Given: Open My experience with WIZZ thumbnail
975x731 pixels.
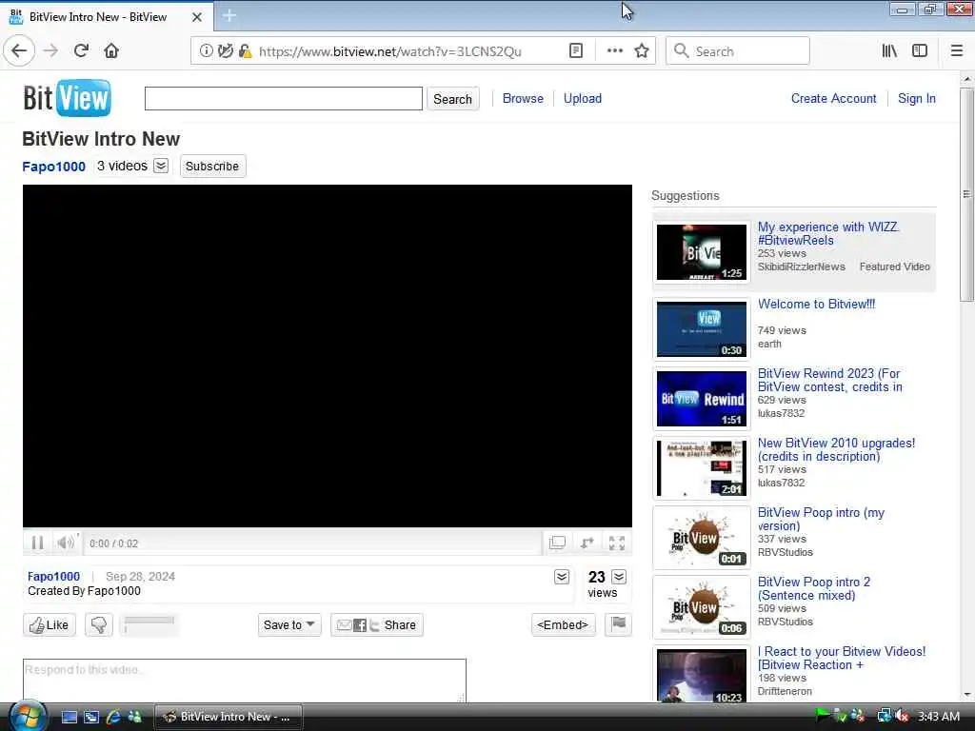Looking at the screenshot, I should 702,252.
